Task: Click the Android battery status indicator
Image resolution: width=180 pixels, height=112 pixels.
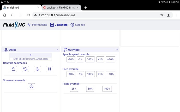Action: click(169, 2)
